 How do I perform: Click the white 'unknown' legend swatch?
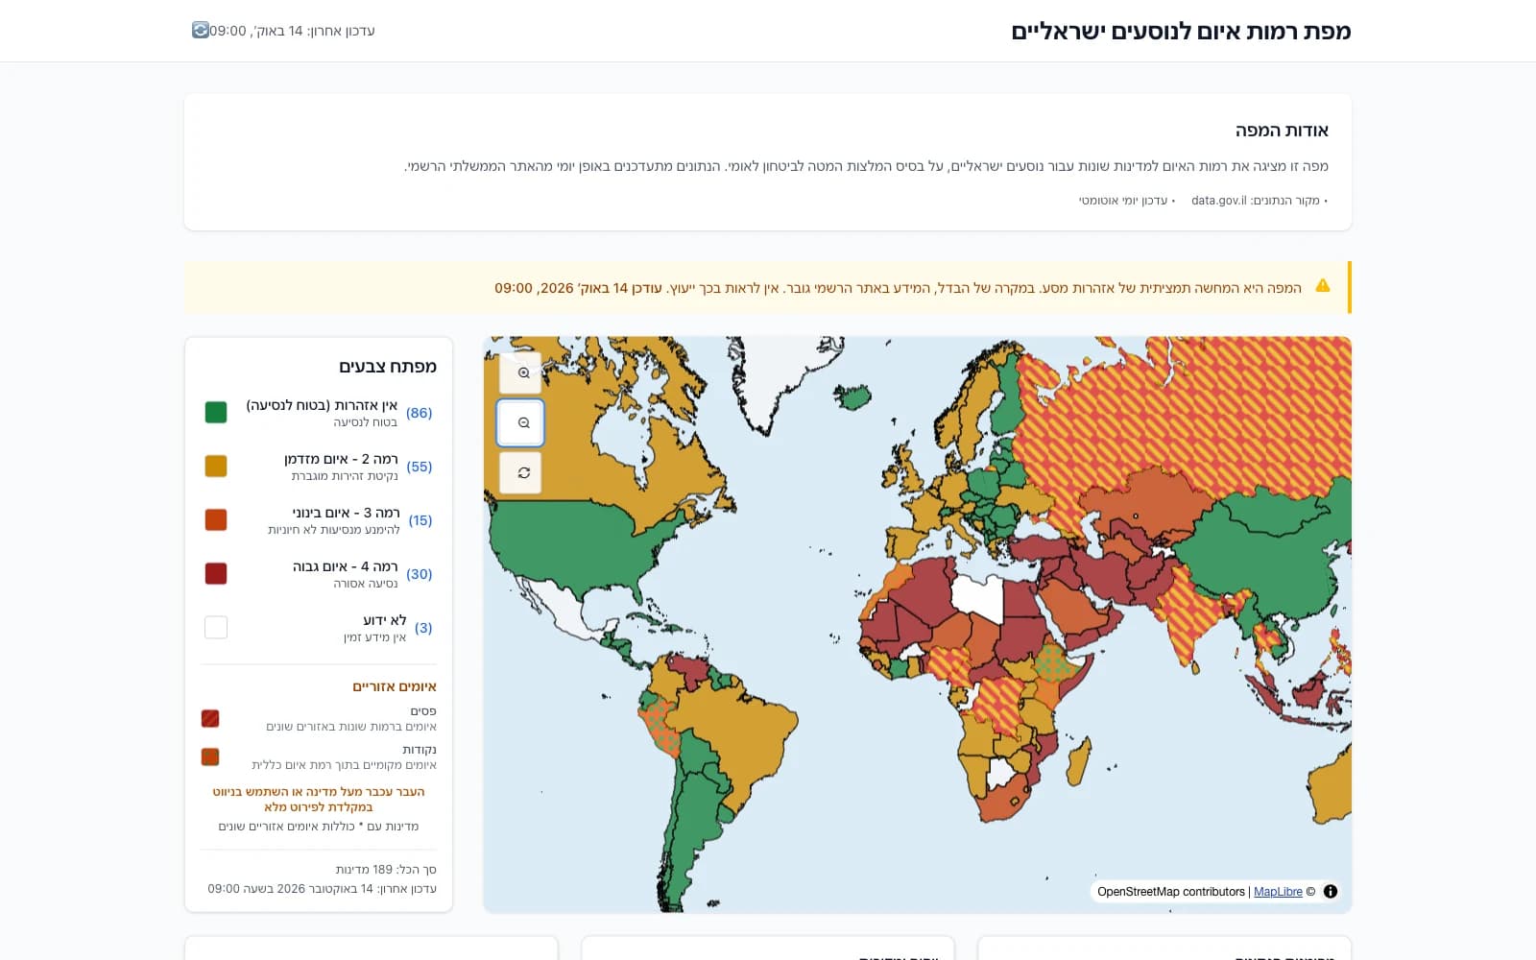(x=216, y=627)
